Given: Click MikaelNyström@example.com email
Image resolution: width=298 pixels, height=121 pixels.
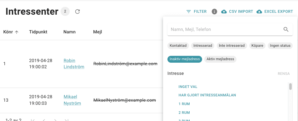Looking at the screenshot, I should (125, 100).
